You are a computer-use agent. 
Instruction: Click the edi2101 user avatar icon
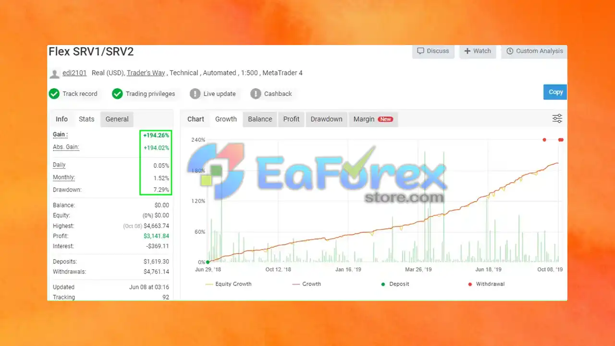(55, 74)
